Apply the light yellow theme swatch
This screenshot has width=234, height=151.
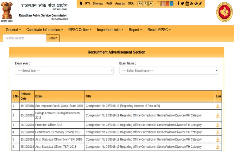159,4
